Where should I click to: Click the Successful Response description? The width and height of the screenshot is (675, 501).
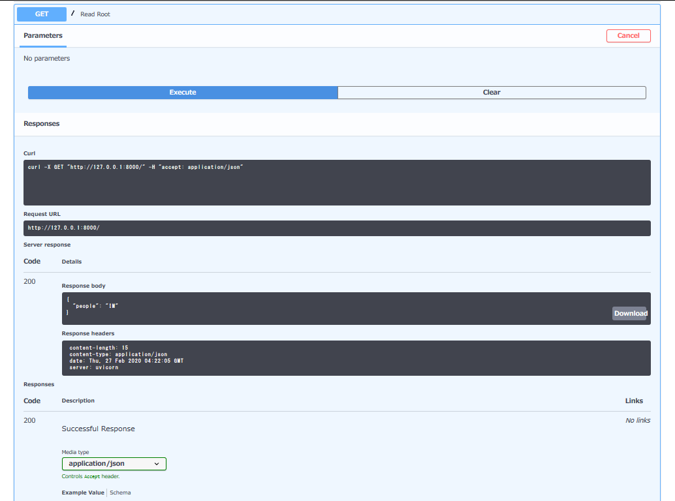[x=98, y=429]
